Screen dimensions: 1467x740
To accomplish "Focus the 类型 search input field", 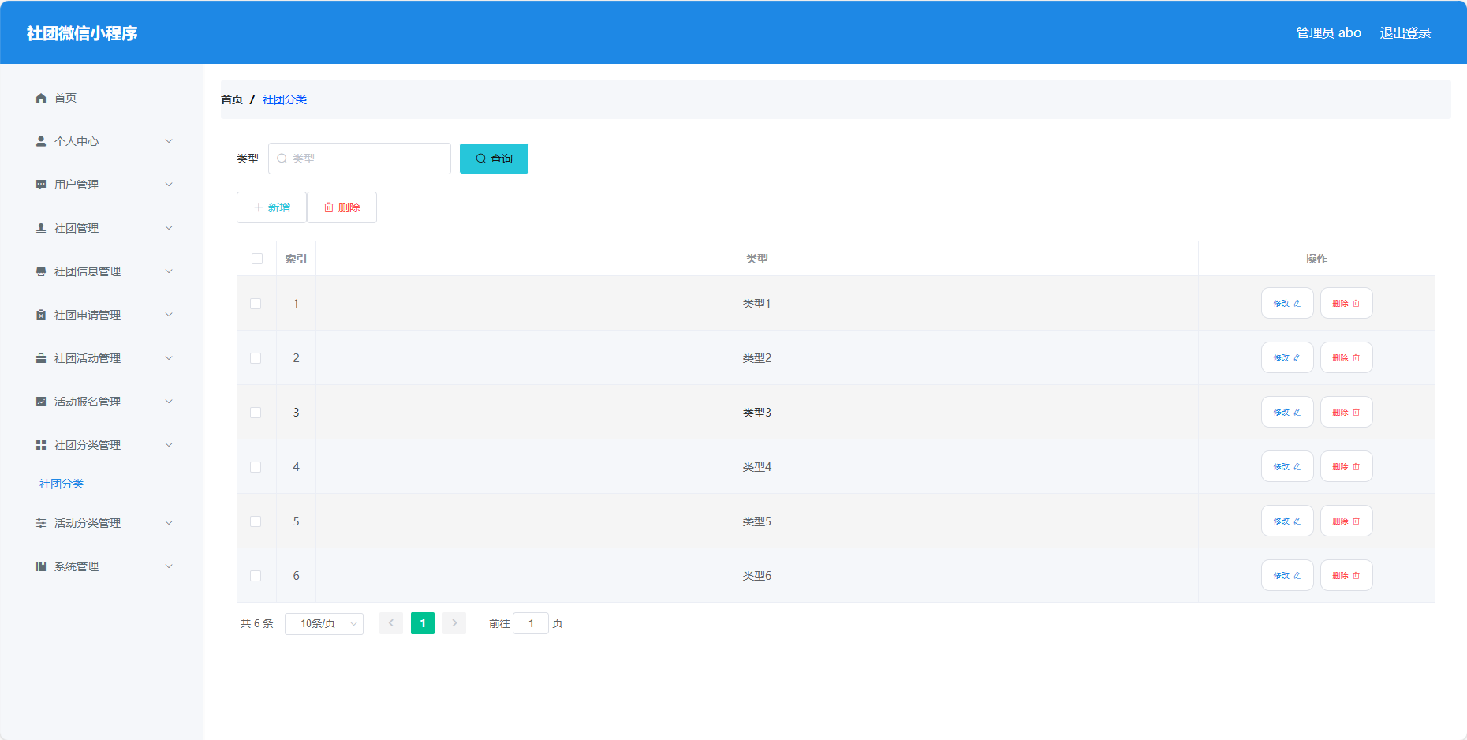I will 360,159.
